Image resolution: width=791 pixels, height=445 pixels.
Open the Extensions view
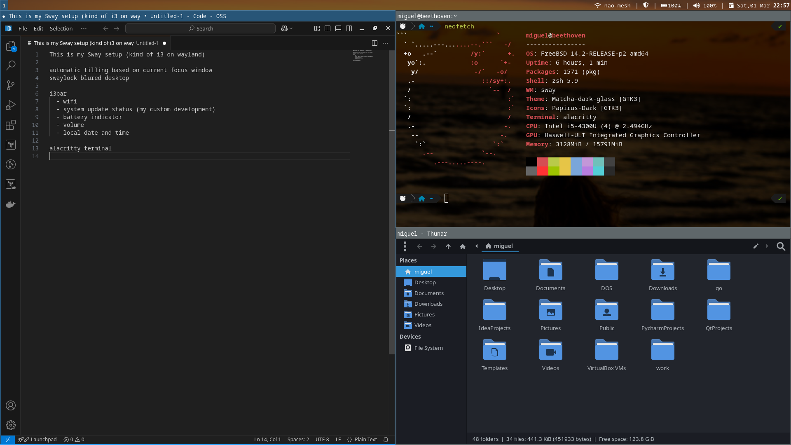tap(11, 125)
